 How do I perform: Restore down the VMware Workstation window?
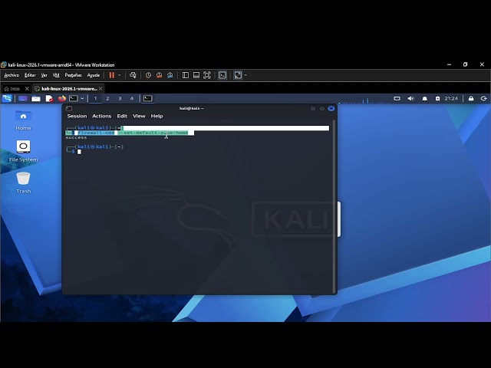coord(466,64)
